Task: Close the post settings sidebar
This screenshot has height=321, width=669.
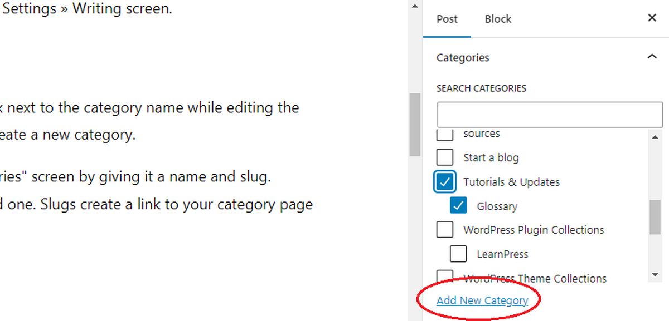Action: tap(652, 18)
